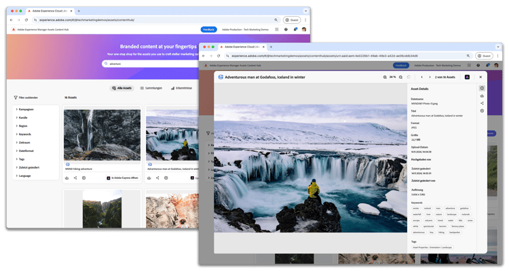This screenshot has width=509, height=271.
Task: Expand the Dateiformat filter
Action: pos(25,150)
